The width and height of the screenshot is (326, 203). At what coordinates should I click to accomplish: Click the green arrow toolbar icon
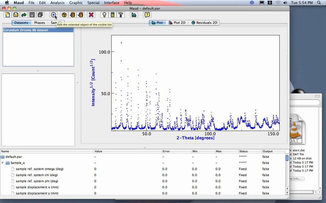click(24, 15)
